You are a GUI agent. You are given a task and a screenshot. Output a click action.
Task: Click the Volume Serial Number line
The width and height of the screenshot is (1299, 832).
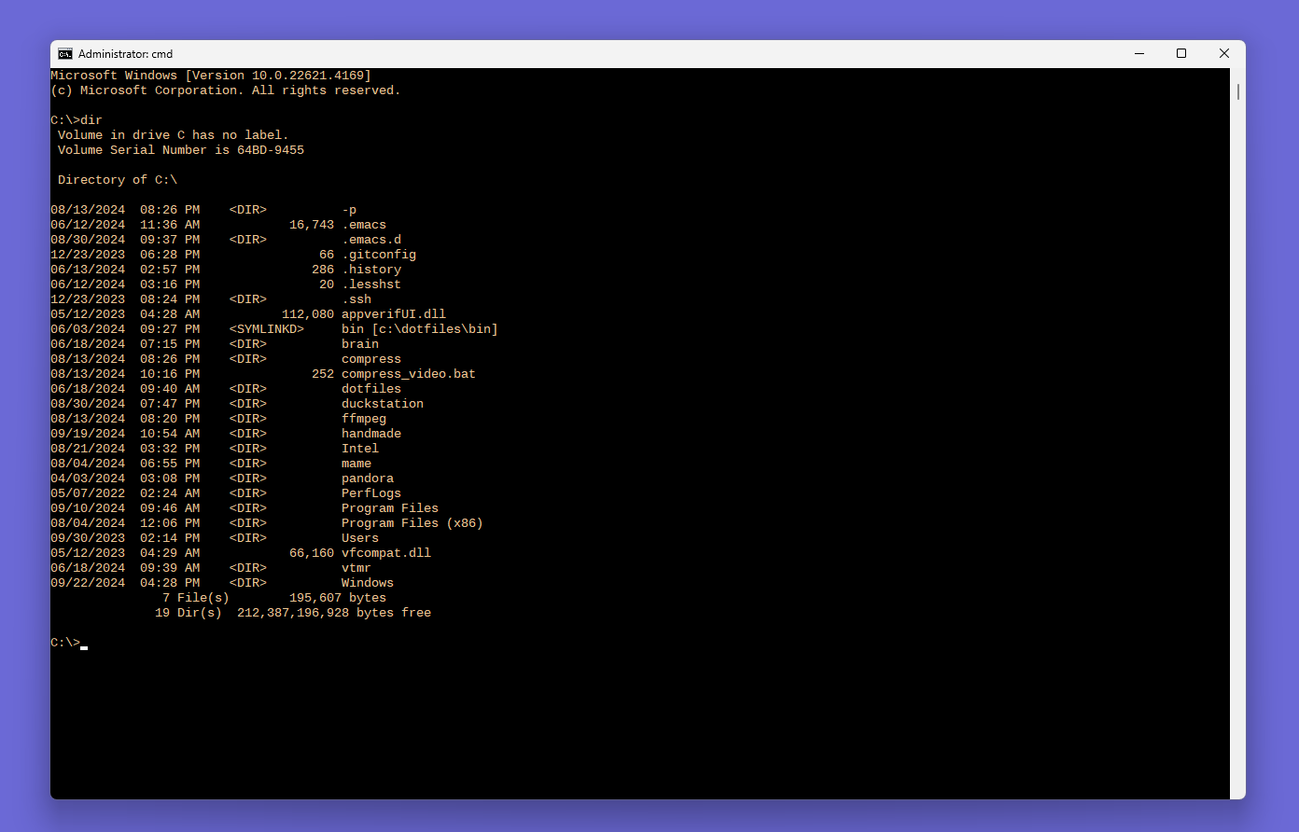(x=180, y=150)
